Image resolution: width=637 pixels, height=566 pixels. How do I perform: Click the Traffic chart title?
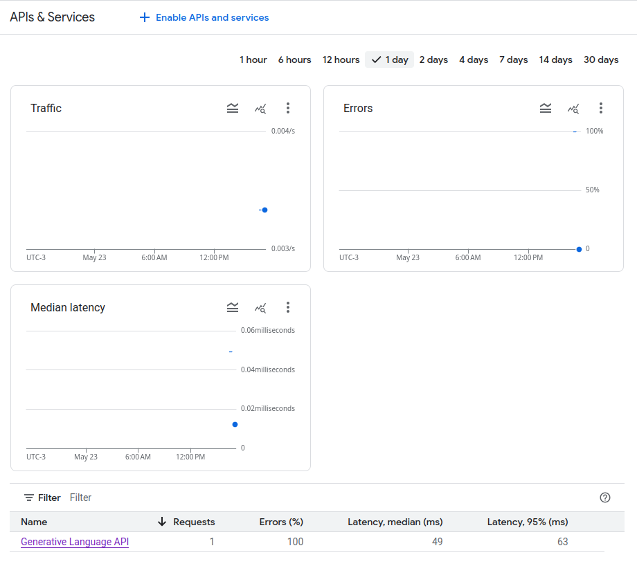click(x=46, y=108)
